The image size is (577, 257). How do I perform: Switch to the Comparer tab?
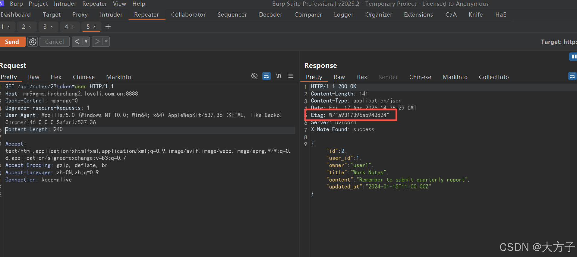(308, 14)
